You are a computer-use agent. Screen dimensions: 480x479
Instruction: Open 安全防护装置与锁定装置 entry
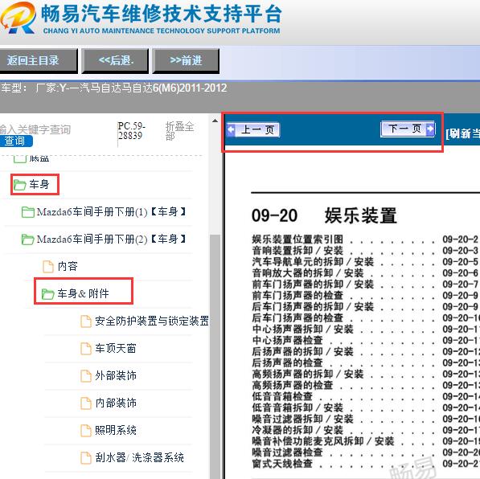point(152,321)
